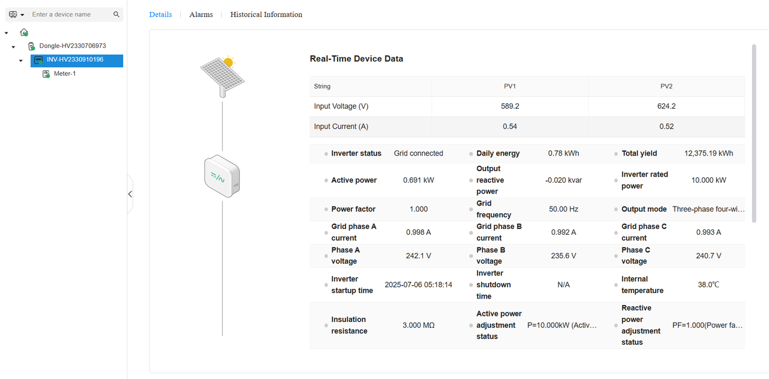This screenshot has height=379, width=769.
Task: Click the 'Inverter status' label
Action: [356, 153]
